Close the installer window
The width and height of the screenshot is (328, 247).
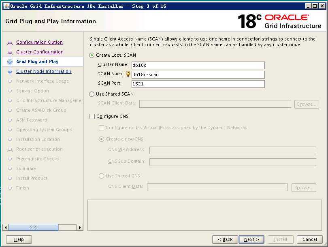click(322, 6)
